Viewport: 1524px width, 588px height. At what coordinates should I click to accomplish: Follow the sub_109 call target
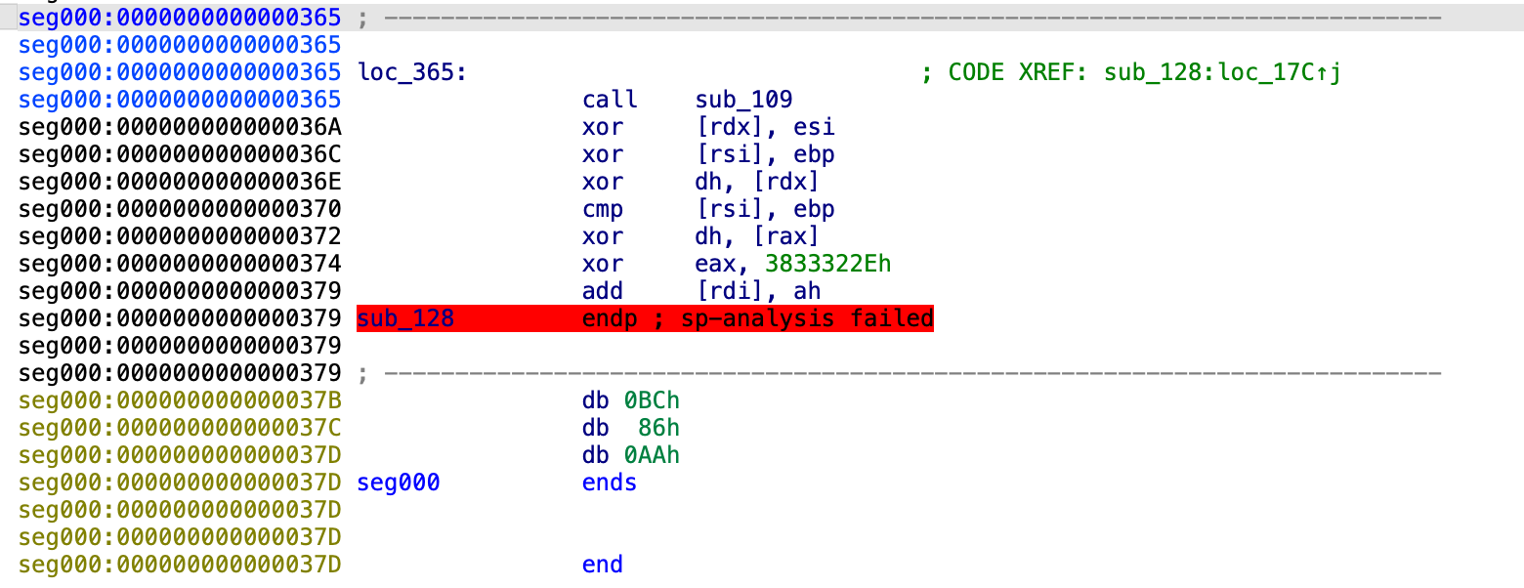click(743, 100)
